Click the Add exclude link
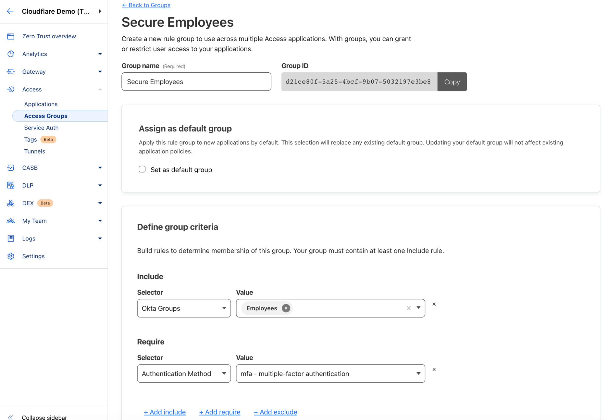 pyautogui.click(x=275, y=412)
